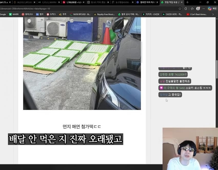This screenshot has height=170, width=218.
Task: Switch to the 원고멤버#2456 tab
Action: pyautogui.click(x=123, y=2)
